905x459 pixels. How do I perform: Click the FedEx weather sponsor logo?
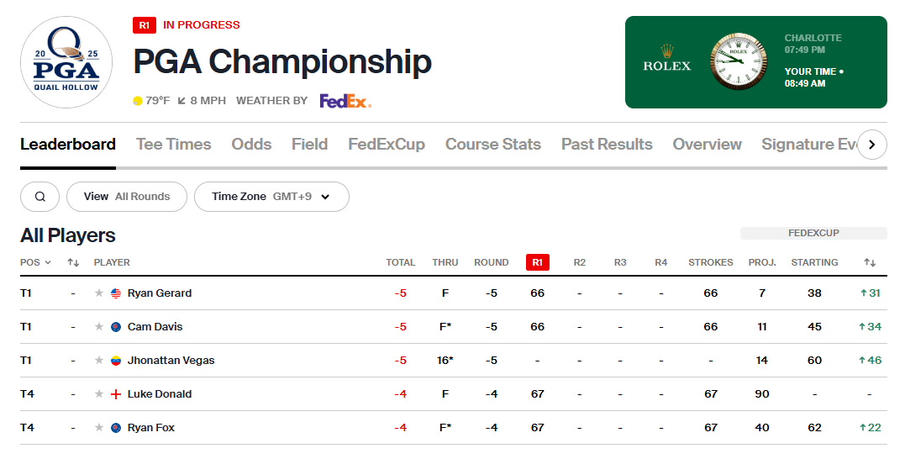pyautogui.click(x=345, y=101)
